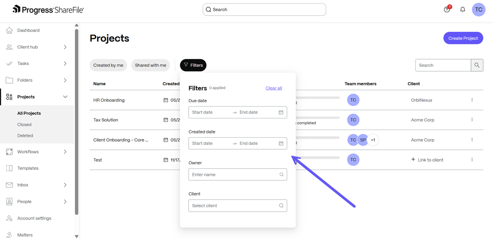
Task: Click the sidebar scrollbar down arrow
Action: pyautogui.click(x=76, y=236)
